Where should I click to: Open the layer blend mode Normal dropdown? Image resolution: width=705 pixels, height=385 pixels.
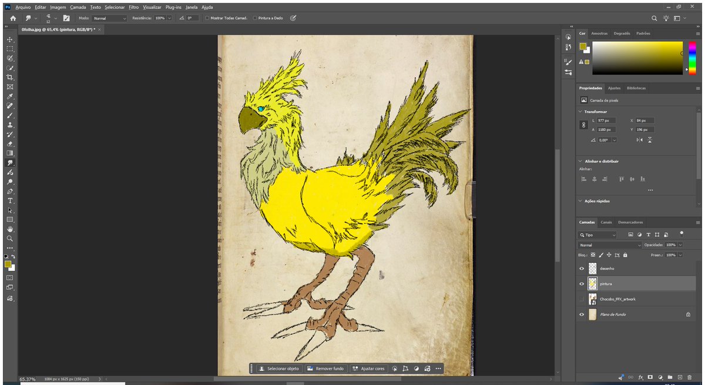click(x=610, y=245)
